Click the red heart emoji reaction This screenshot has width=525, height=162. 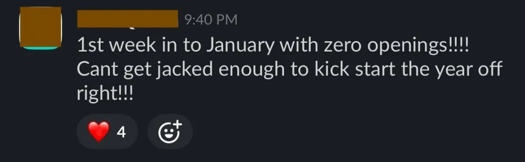pos(98,131)
